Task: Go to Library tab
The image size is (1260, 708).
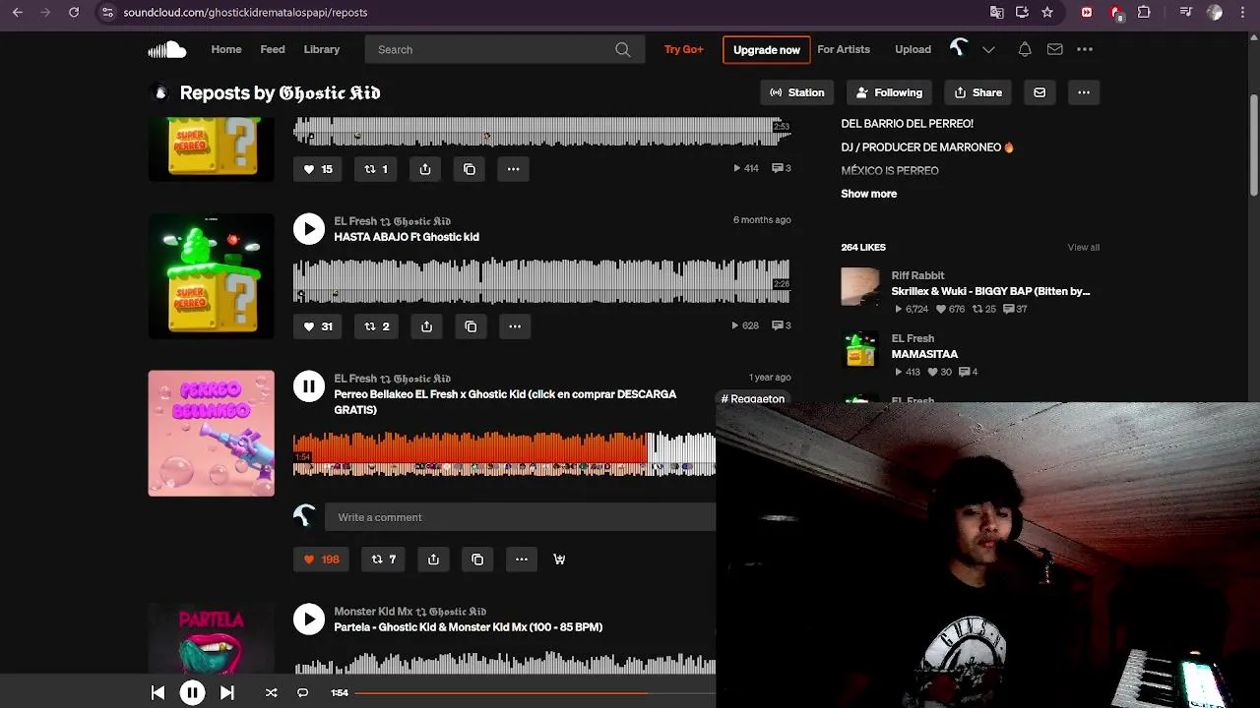Action: pos(322,49)
